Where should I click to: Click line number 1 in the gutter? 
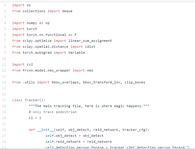[x=5, y=5]
